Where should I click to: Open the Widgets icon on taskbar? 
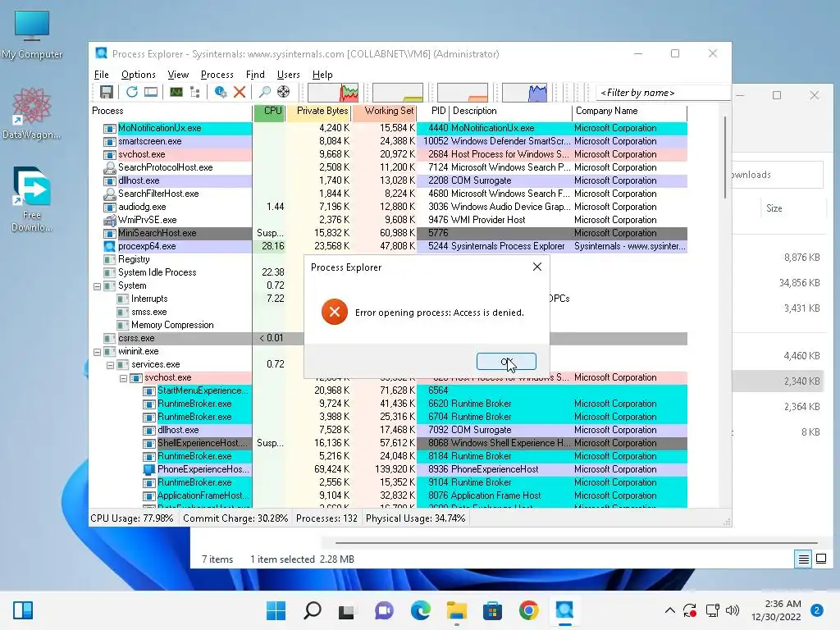tap(23, 610)
